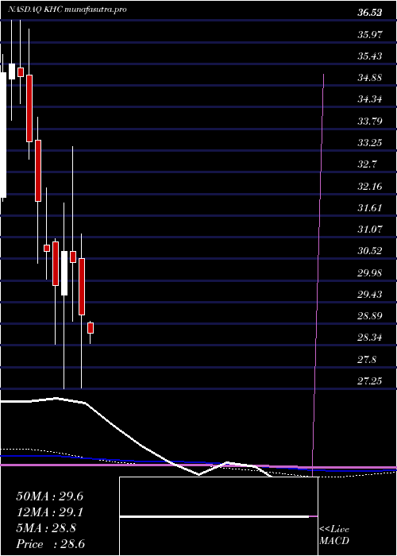Image resolution: width=397 pixels, height=556 pixels.
Task: Click the 50MA : 29.6 reading
Action: click(x=49, y=496)
